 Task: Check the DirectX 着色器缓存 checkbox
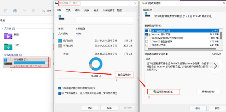(x=147, y=42)
